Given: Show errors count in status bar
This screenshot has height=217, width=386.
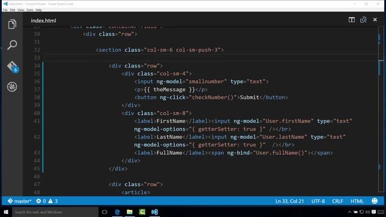Looking at the screenshot, I should pyautogui.click(x=41, y=201).
